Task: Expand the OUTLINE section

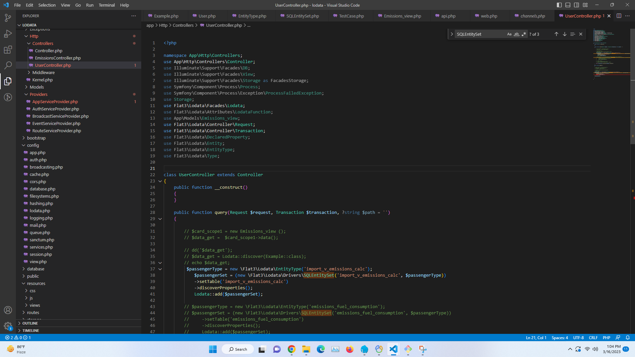Action: 30,323
